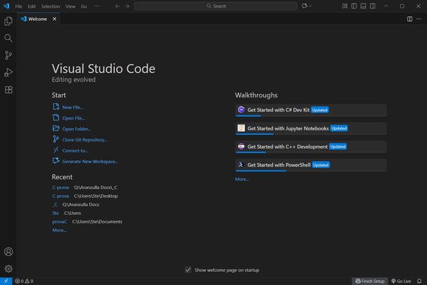
Task: Close the Welcome tab
Action: click(55, 19)
